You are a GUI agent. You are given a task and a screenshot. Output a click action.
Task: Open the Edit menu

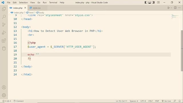[15, 3]
